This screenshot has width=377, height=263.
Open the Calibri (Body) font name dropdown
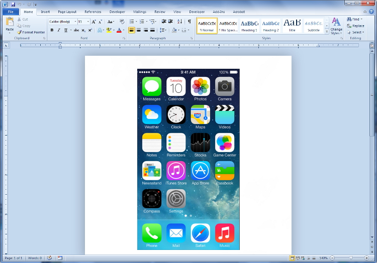coord(75,22)
